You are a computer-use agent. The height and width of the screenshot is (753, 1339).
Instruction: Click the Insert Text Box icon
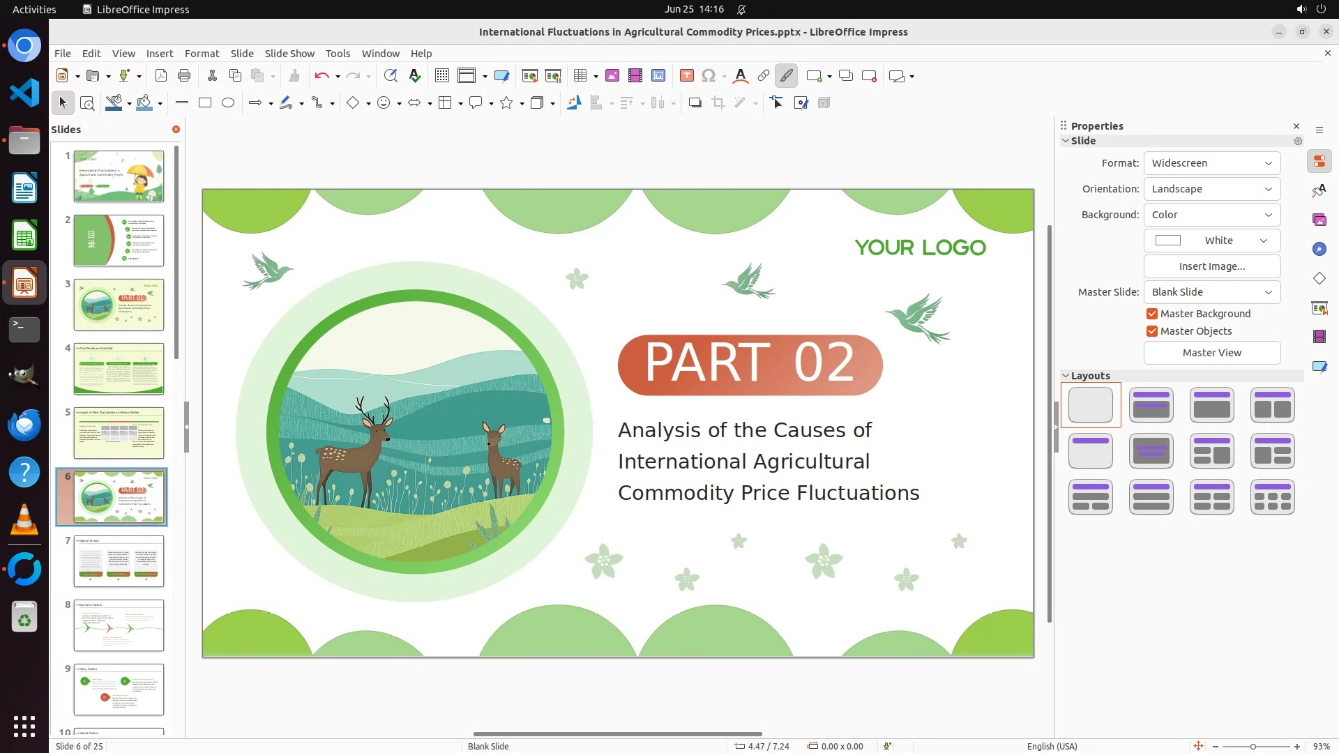[x=686, y=76]
